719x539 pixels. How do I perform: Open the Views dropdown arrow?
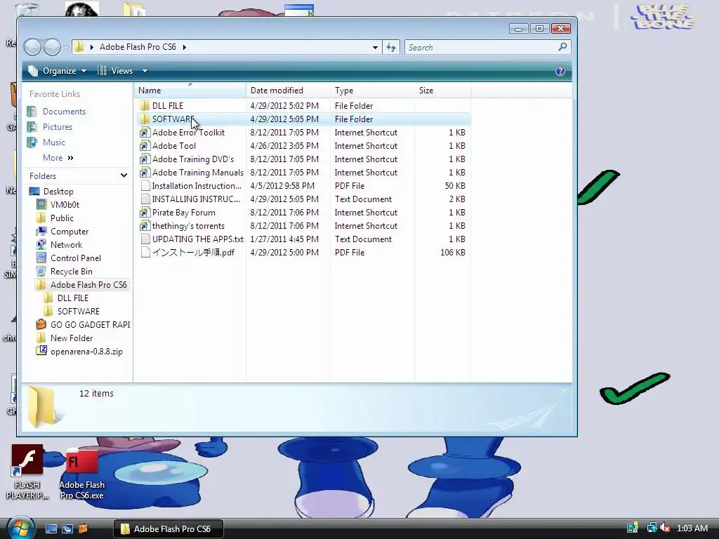pyautogui.click(x=145, y=71)
